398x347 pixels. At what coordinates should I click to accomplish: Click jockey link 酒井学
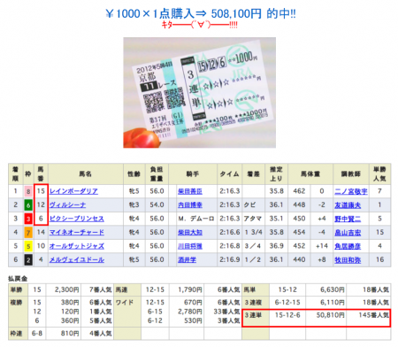click(x=187, y=259)
